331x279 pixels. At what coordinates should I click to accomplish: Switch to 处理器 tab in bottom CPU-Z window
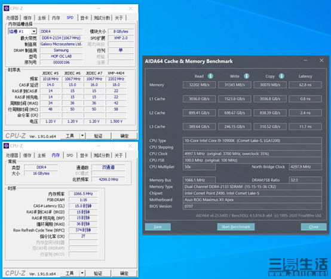(12, 155)
